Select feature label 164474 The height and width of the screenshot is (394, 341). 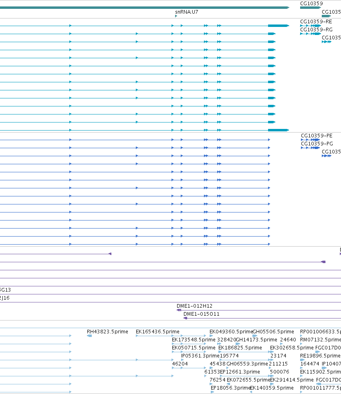click(310, 364)
